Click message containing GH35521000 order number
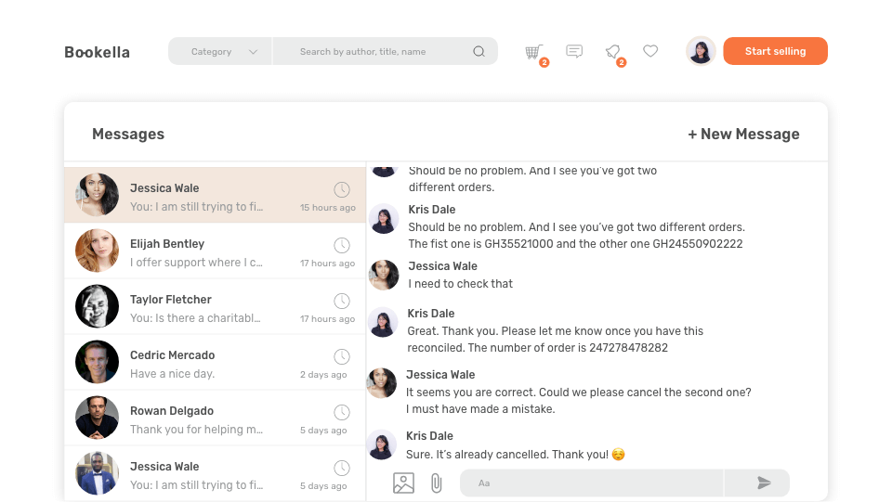 [576, 235]
